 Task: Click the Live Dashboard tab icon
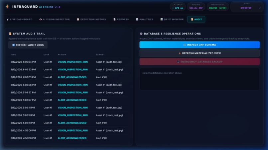(x=8, y=20)
